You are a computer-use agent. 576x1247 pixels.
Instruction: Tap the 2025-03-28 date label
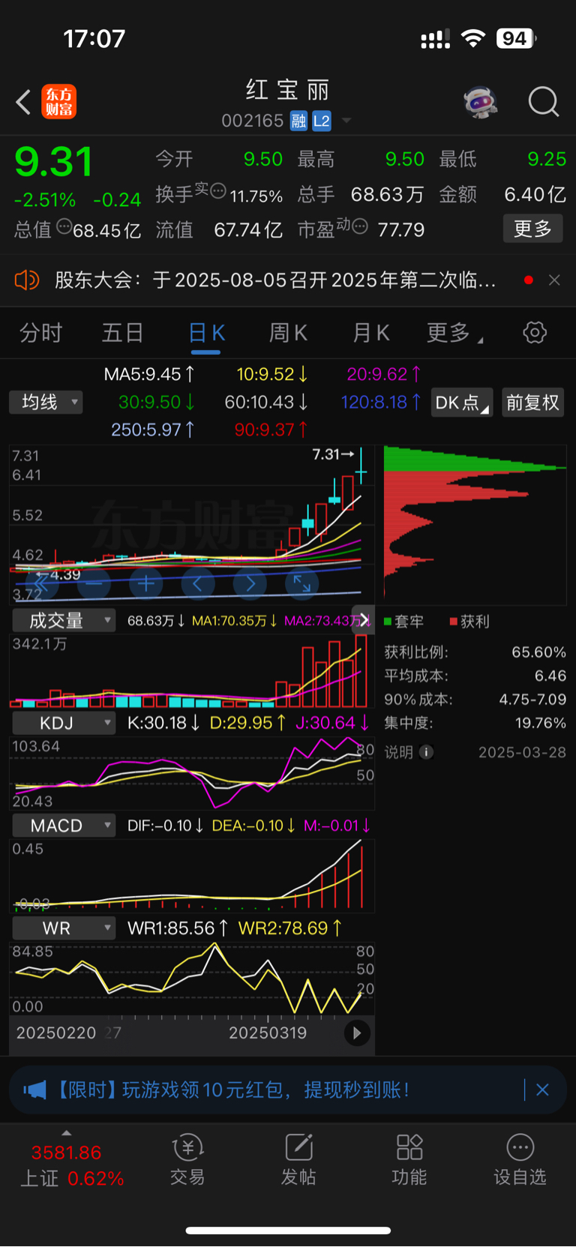522,752
